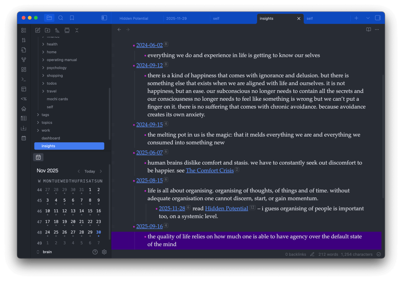Switch to the Hidden Potential tab
This screenshot has height=281, width=402.
point(134,19)
